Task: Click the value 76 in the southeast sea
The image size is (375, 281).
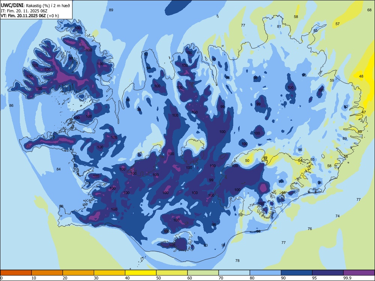Action: pyautogui.click(x=310, y=229)
